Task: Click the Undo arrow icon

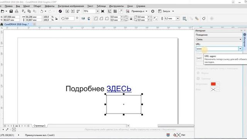Action: coord(42,11)
